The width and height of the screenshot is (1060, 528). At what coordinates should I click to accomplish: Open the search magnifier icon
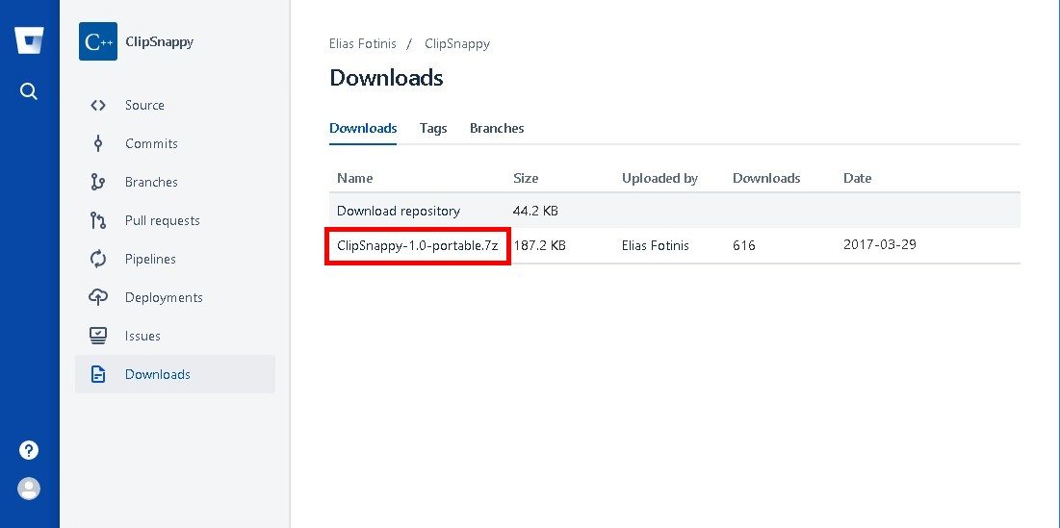pyautogui.click(x=28, y=91)
